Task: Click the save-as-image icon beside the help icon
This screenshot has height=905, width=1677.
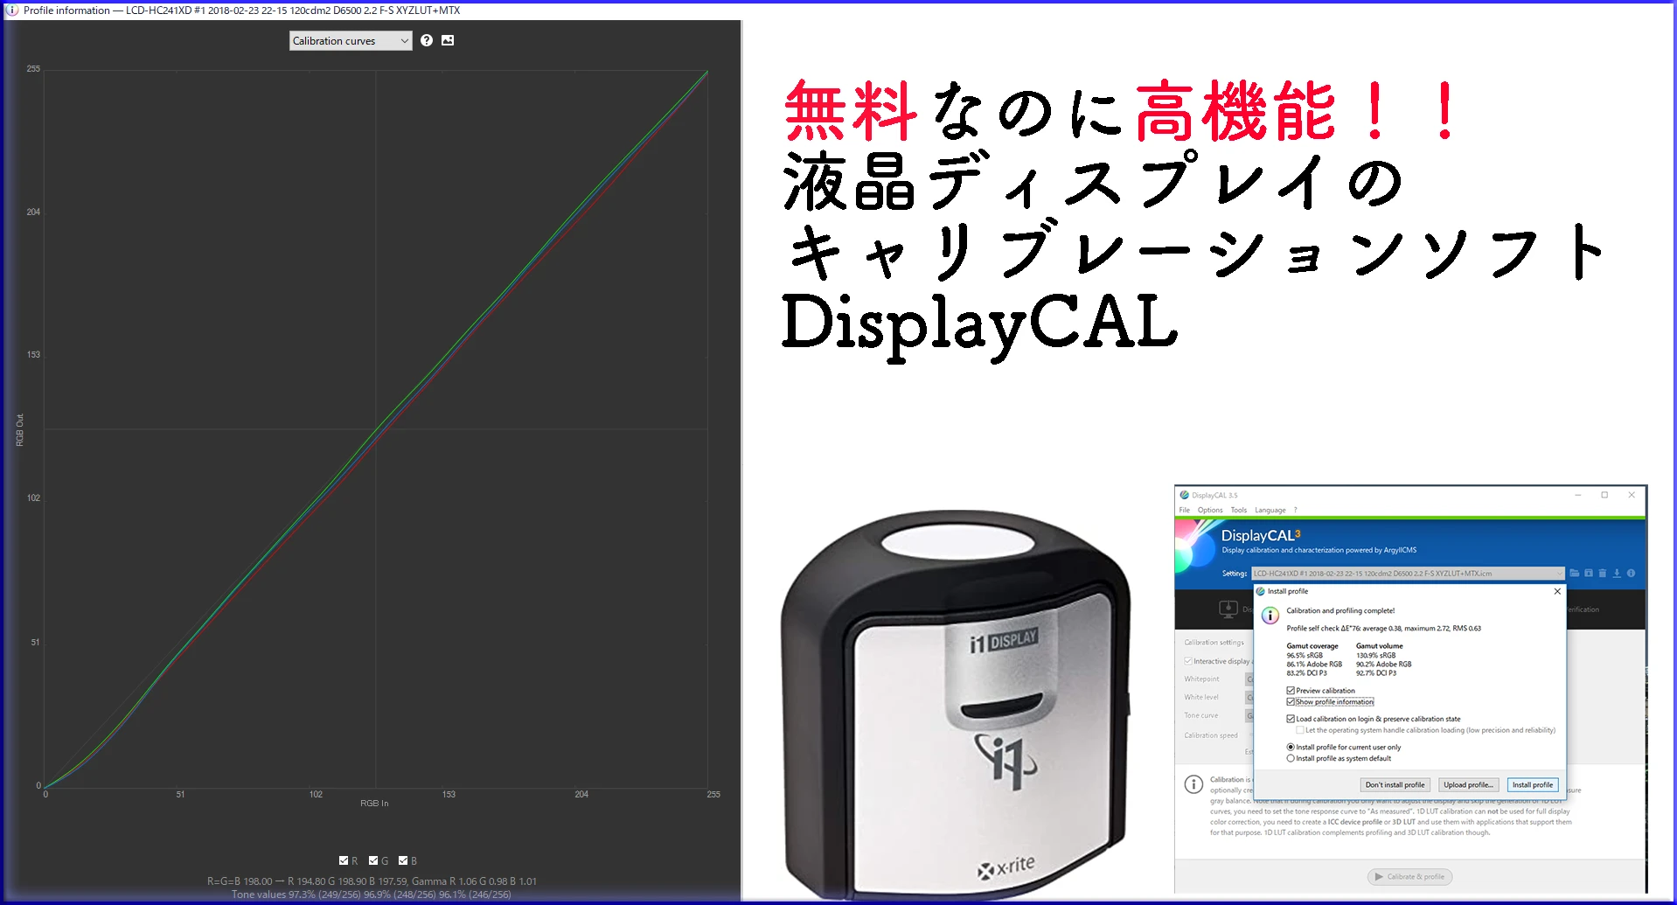Action: pyautogui.click(x=448, y=40)
